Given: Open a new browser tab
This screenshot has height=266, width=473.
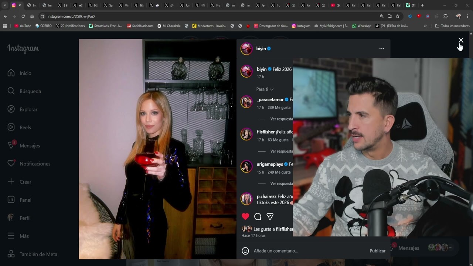Looking at the screenshot, I should [x=422, y=5].
